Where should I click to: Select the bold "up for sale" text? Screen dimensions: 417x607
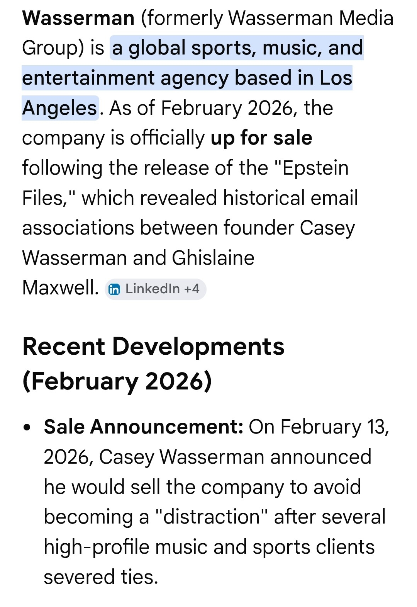click(261, 138)
